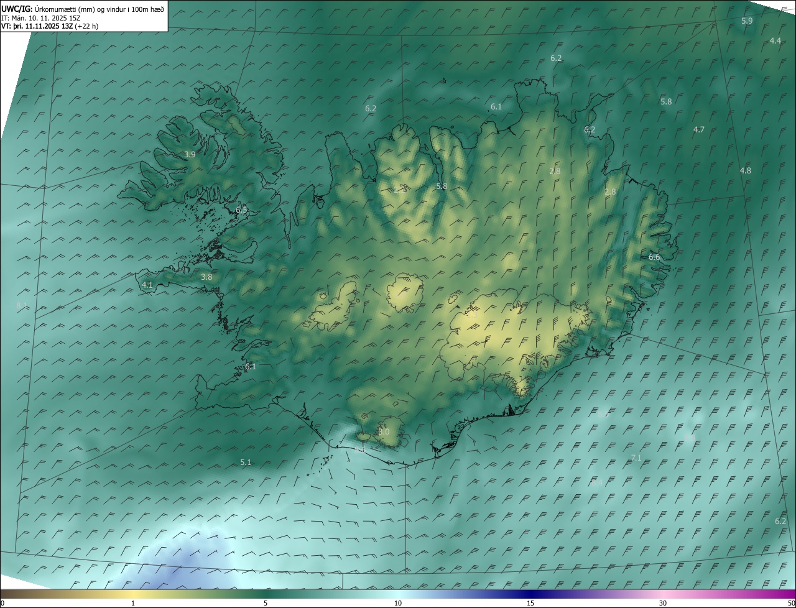Click the 1 label on the color scale

(x=133, y=603)
